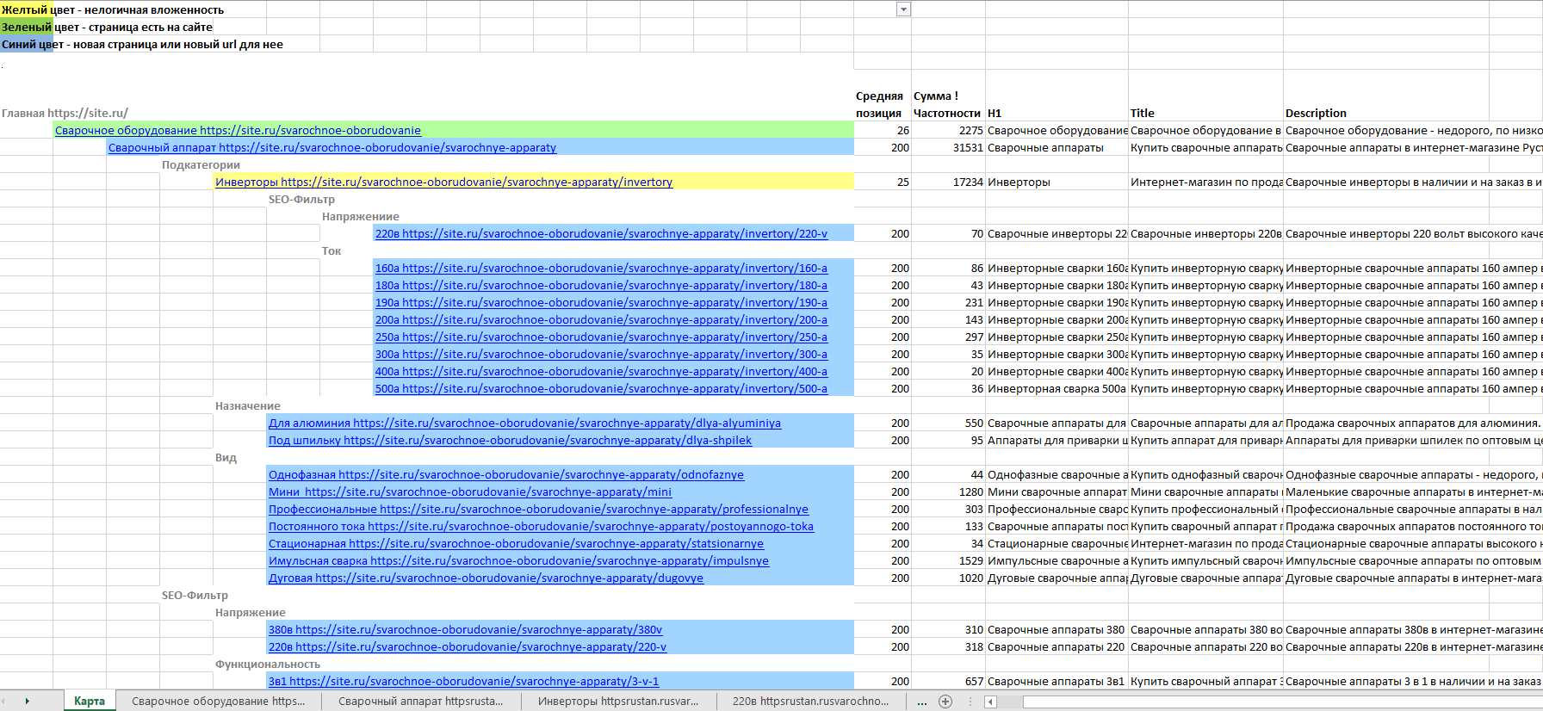The image size is (1543, 711).
Task: Open the 220в svarochnye-apparaty/220-v link
Action: pyautogui.click(x=468, y=647)
